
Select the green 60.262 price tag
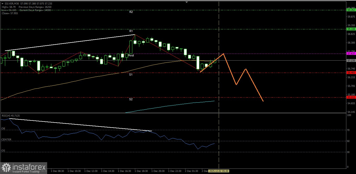click(351, 10)
